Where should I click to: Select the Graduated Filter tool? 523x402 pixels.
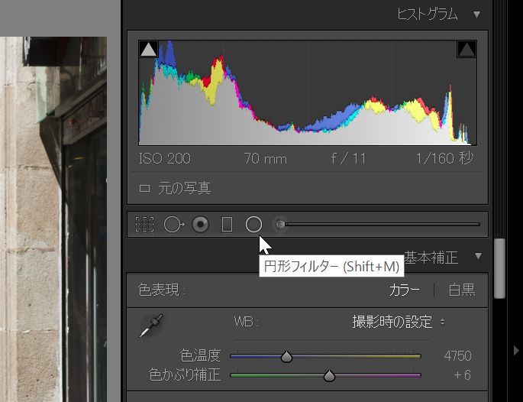coord(227,224)
